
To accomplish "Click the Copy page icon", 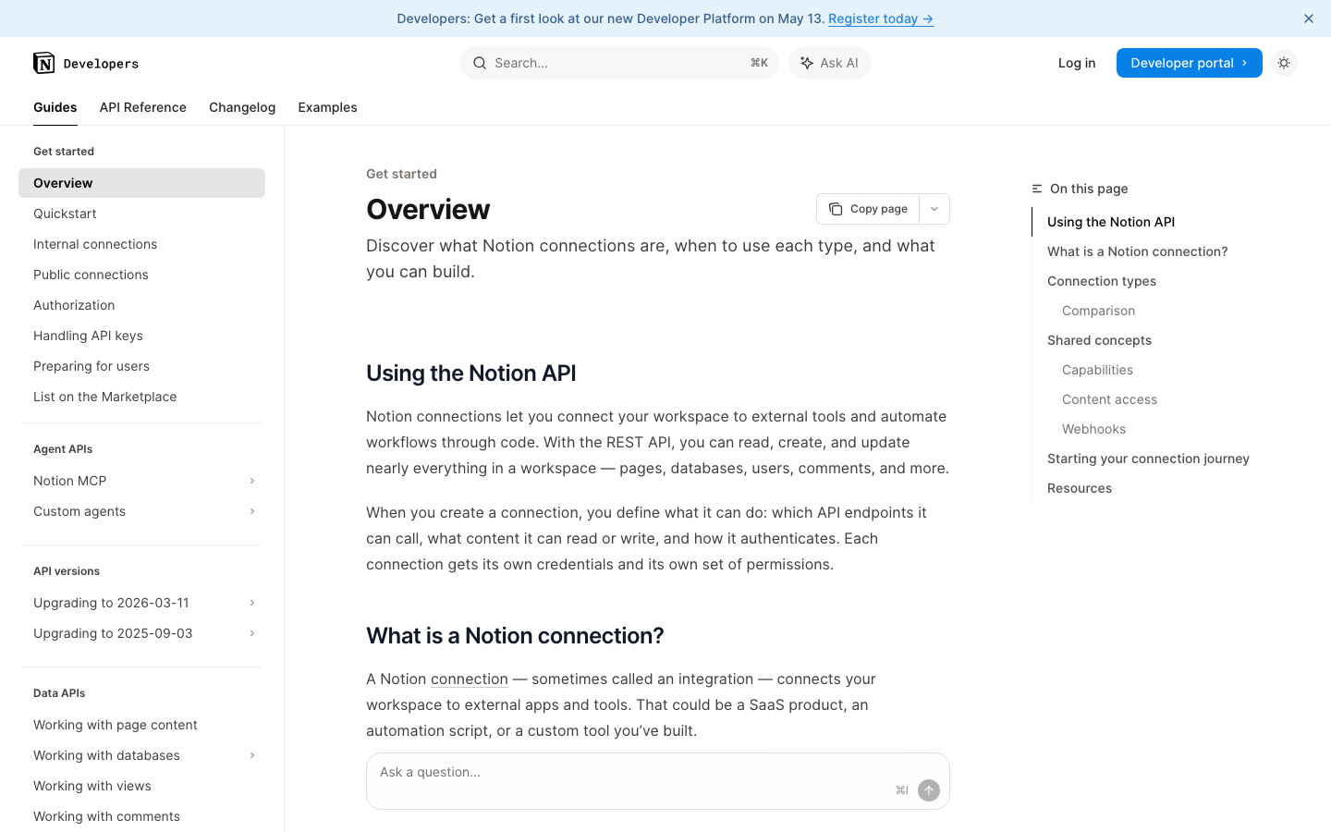I will click(836, 209).
